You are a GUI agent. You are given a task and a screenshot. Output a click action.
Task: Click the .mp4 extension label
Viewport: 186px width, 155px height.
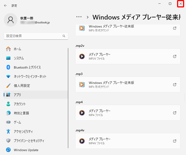pyautogui.click(x=79, y=102)
